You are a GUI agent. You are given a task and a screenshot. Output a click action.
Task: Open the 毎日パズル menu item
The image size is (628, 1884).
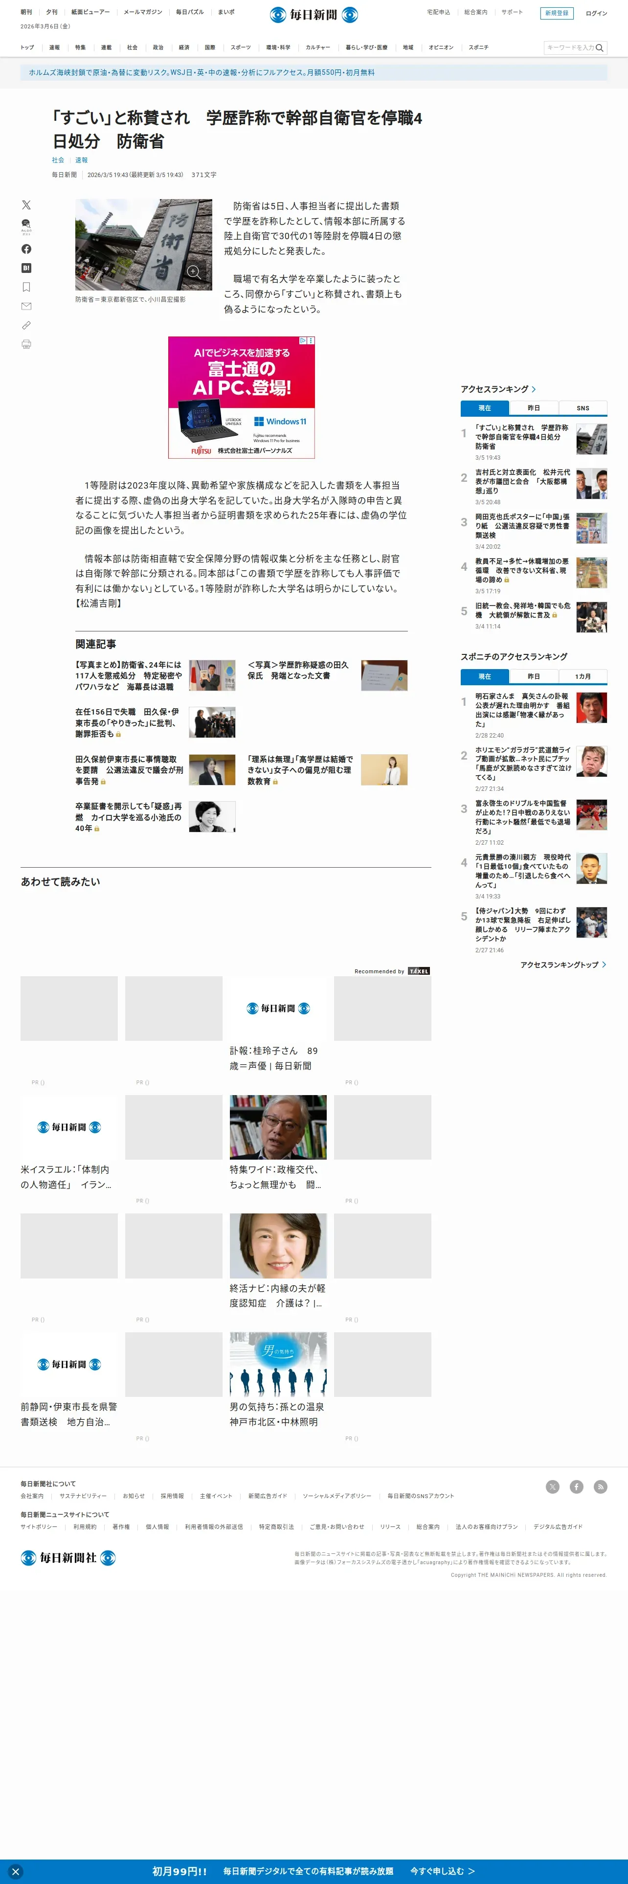coord(189,12)
